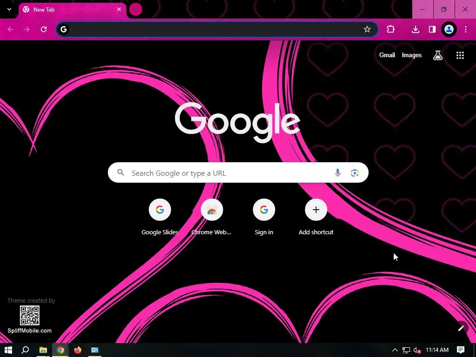Search by image with the Lens icon
476x357 pixels.
[355, 173]
